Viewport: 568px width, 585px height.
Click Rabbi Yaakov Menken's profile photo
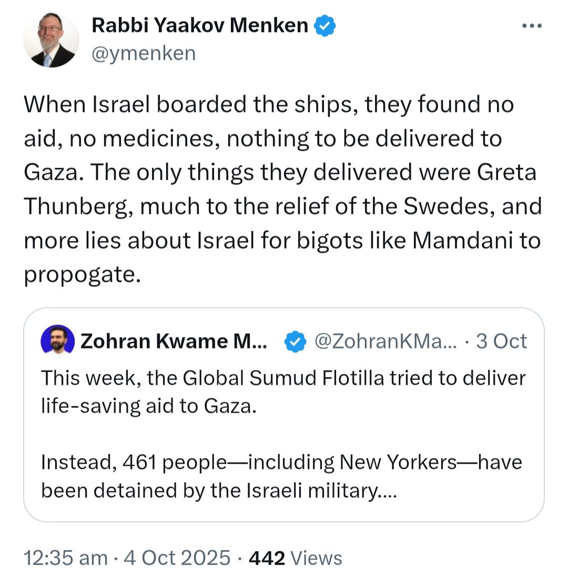click(x=51, y=40)
